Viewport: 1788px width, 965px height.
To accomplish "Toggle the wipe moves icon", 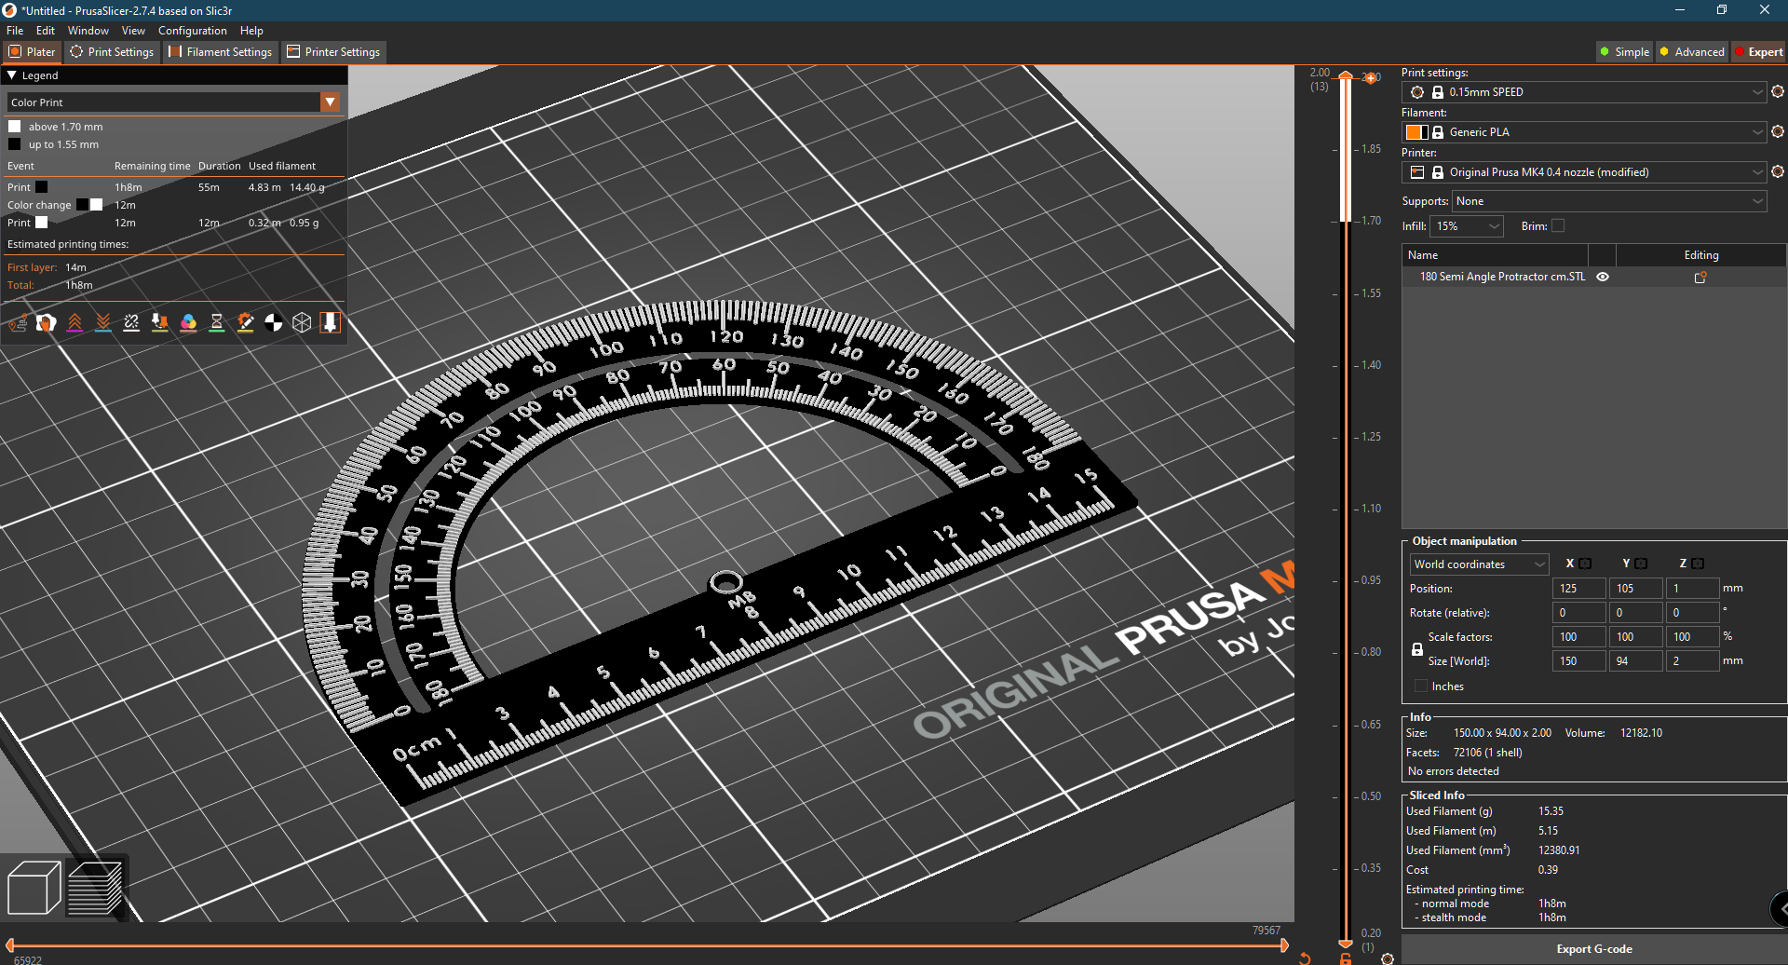I will 46,322.
